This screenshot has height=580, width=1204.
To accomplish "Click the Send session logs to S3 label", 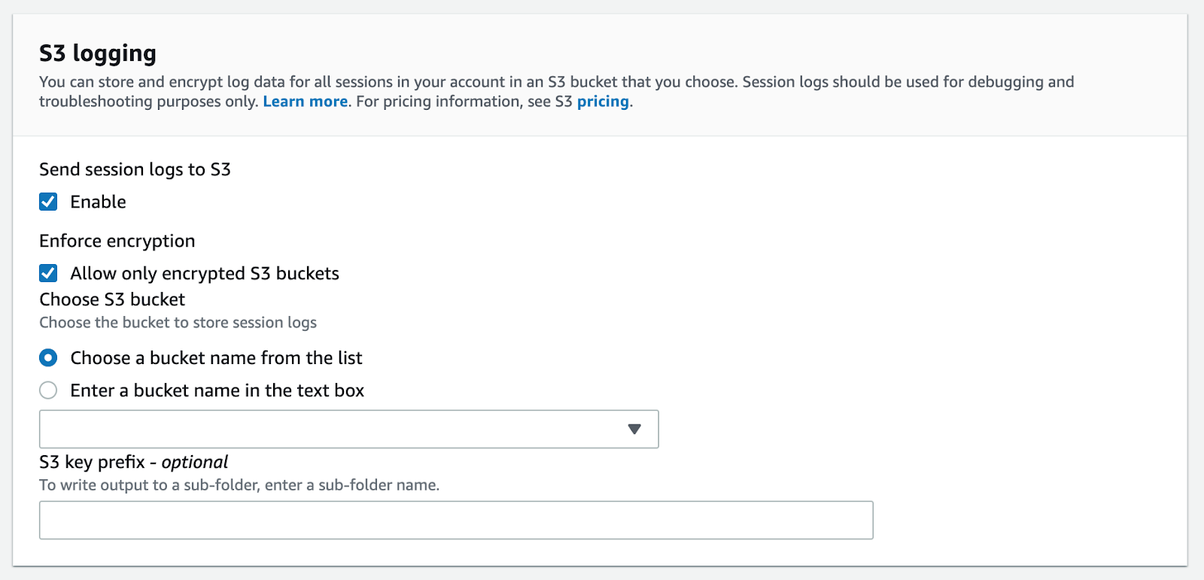I will point(135,169).
